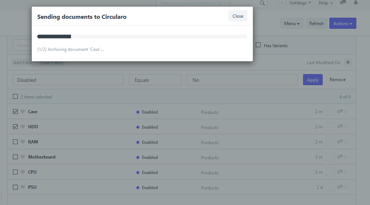Open Last Modified On sort selector
This screenshot has height=205, width=370.
tap(323, 63)
